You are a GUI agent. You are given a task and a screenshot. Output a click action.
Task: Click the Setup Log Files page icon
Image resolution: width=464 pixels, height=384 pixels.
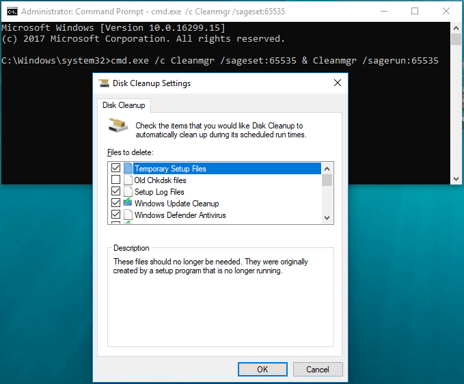(128, 192)
